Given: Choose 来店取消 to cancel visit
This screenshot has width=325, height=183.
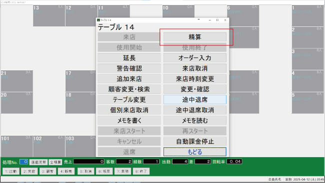Looking at the screenshot, I should click(195, 68).
